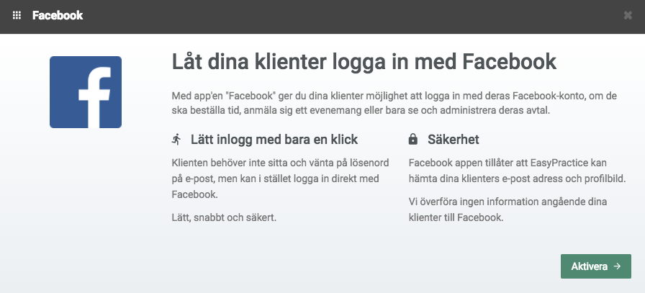Click the Säkerhet heading

click(x=454, y=140)
